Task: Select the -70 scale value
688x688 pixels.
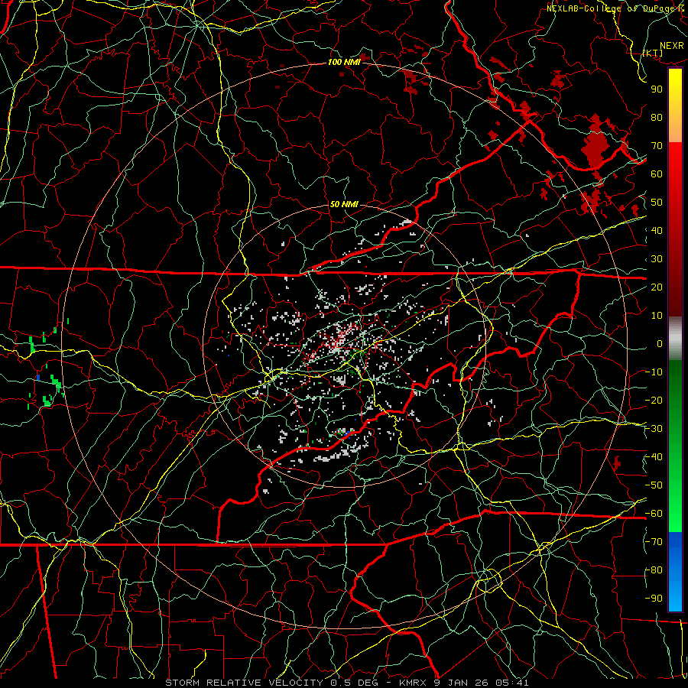Action: point(654,542)
